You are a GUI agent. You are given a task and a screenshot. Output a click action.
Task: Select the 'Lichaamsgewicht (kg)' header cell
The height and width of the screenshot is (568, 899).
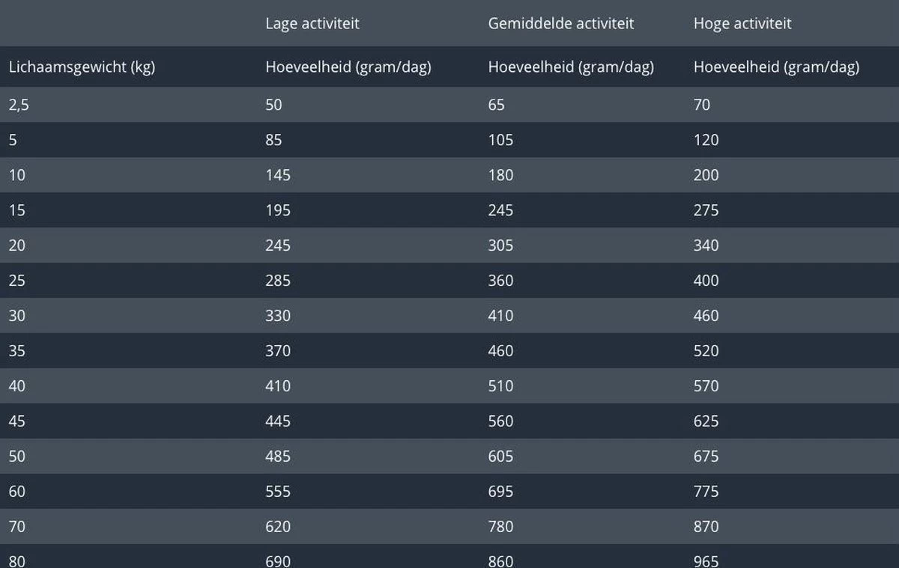[82, 67]
